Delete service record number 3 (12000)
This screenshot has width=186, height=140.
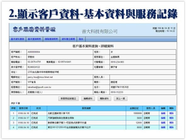[x=171, y=123]
